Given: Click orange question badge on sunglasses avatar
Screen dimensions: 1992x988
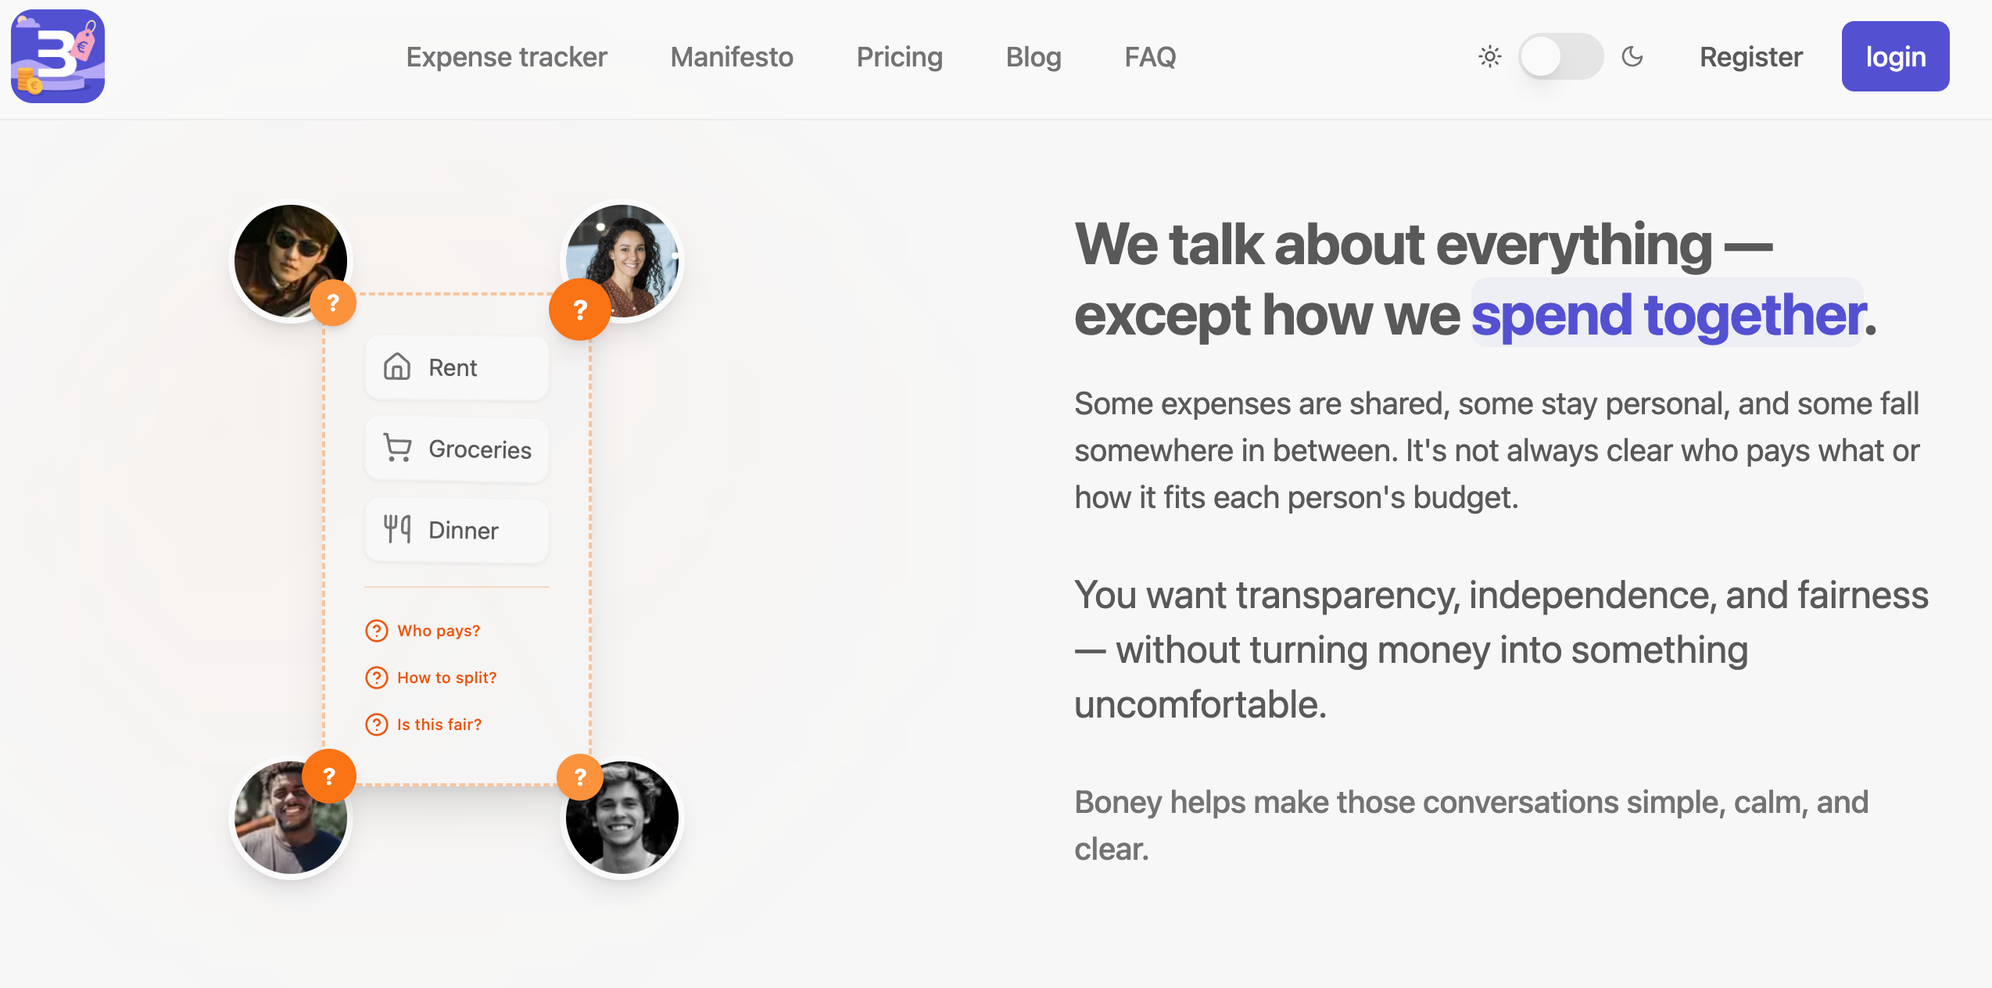Looking at the screenshot, I should 333,302.
